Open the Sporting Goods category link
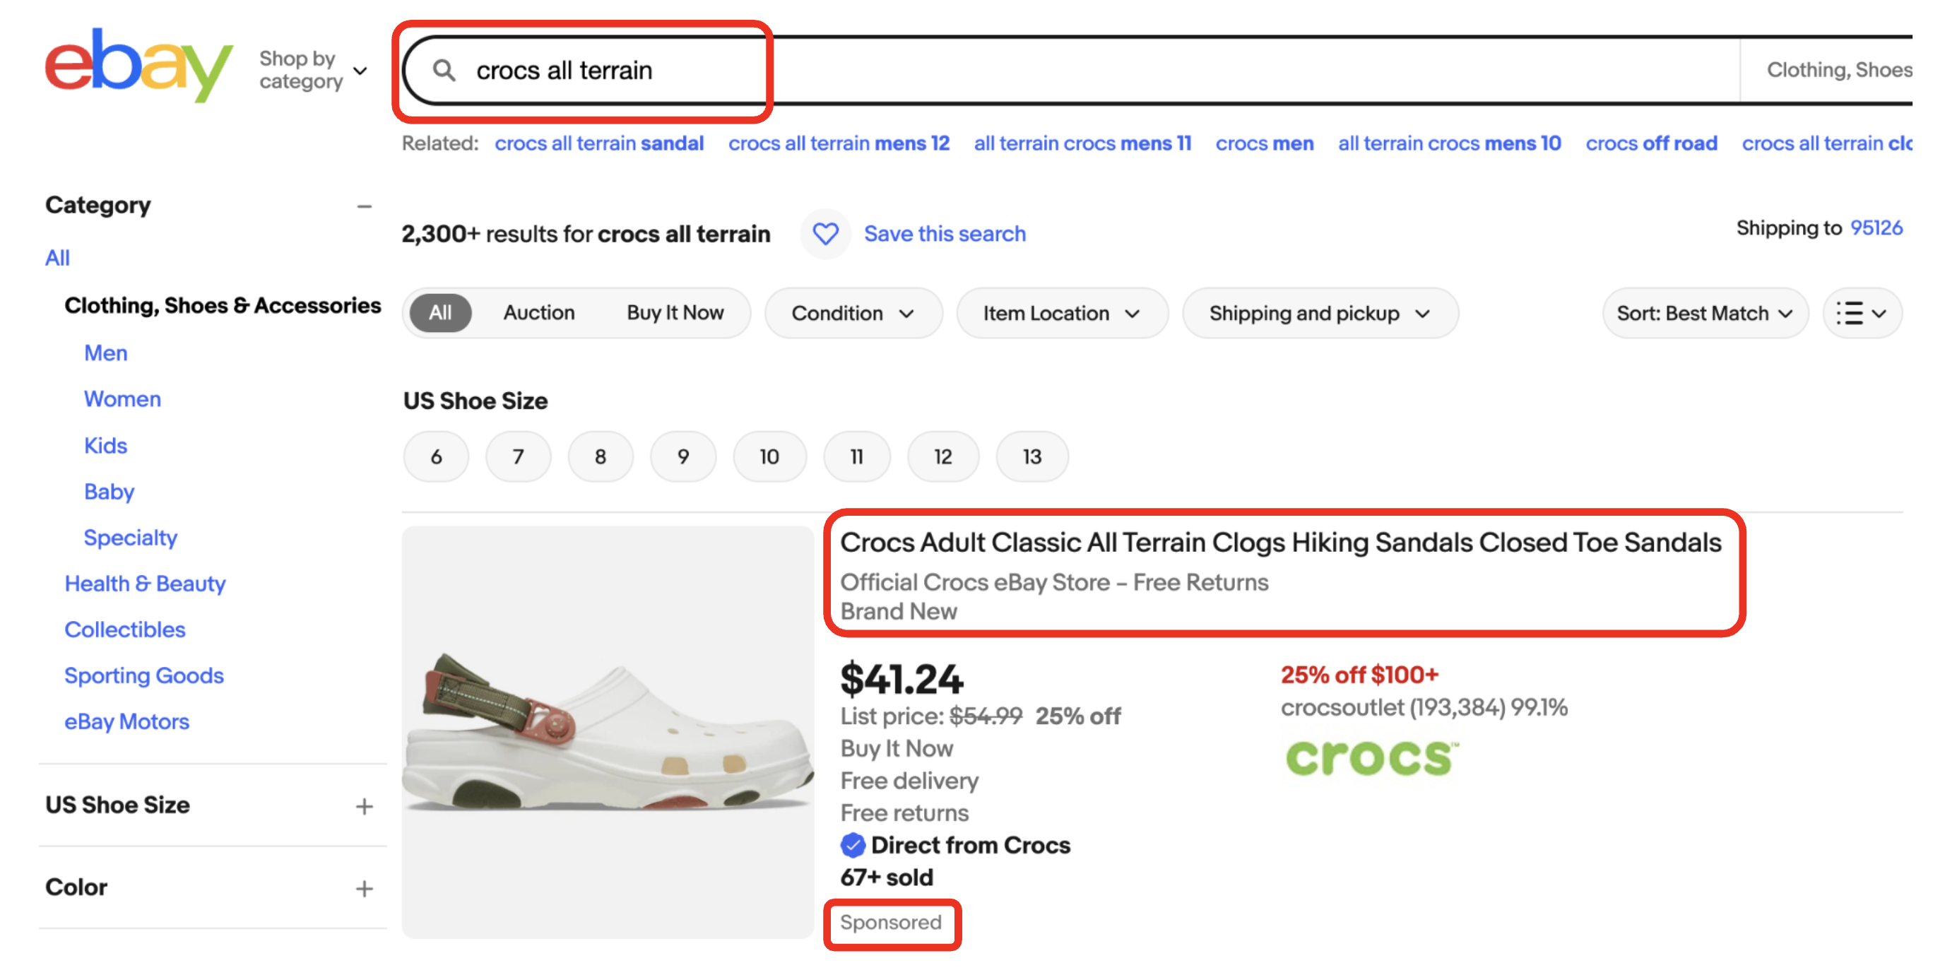1957x975 pixels. pos(143,675)
